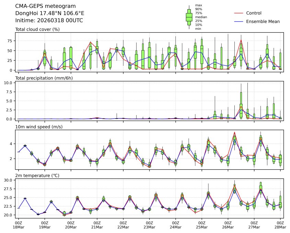Select the 00Z 23Mar x-axis tick label
This screenshot has width=290, height=233.
coord(149,225)
